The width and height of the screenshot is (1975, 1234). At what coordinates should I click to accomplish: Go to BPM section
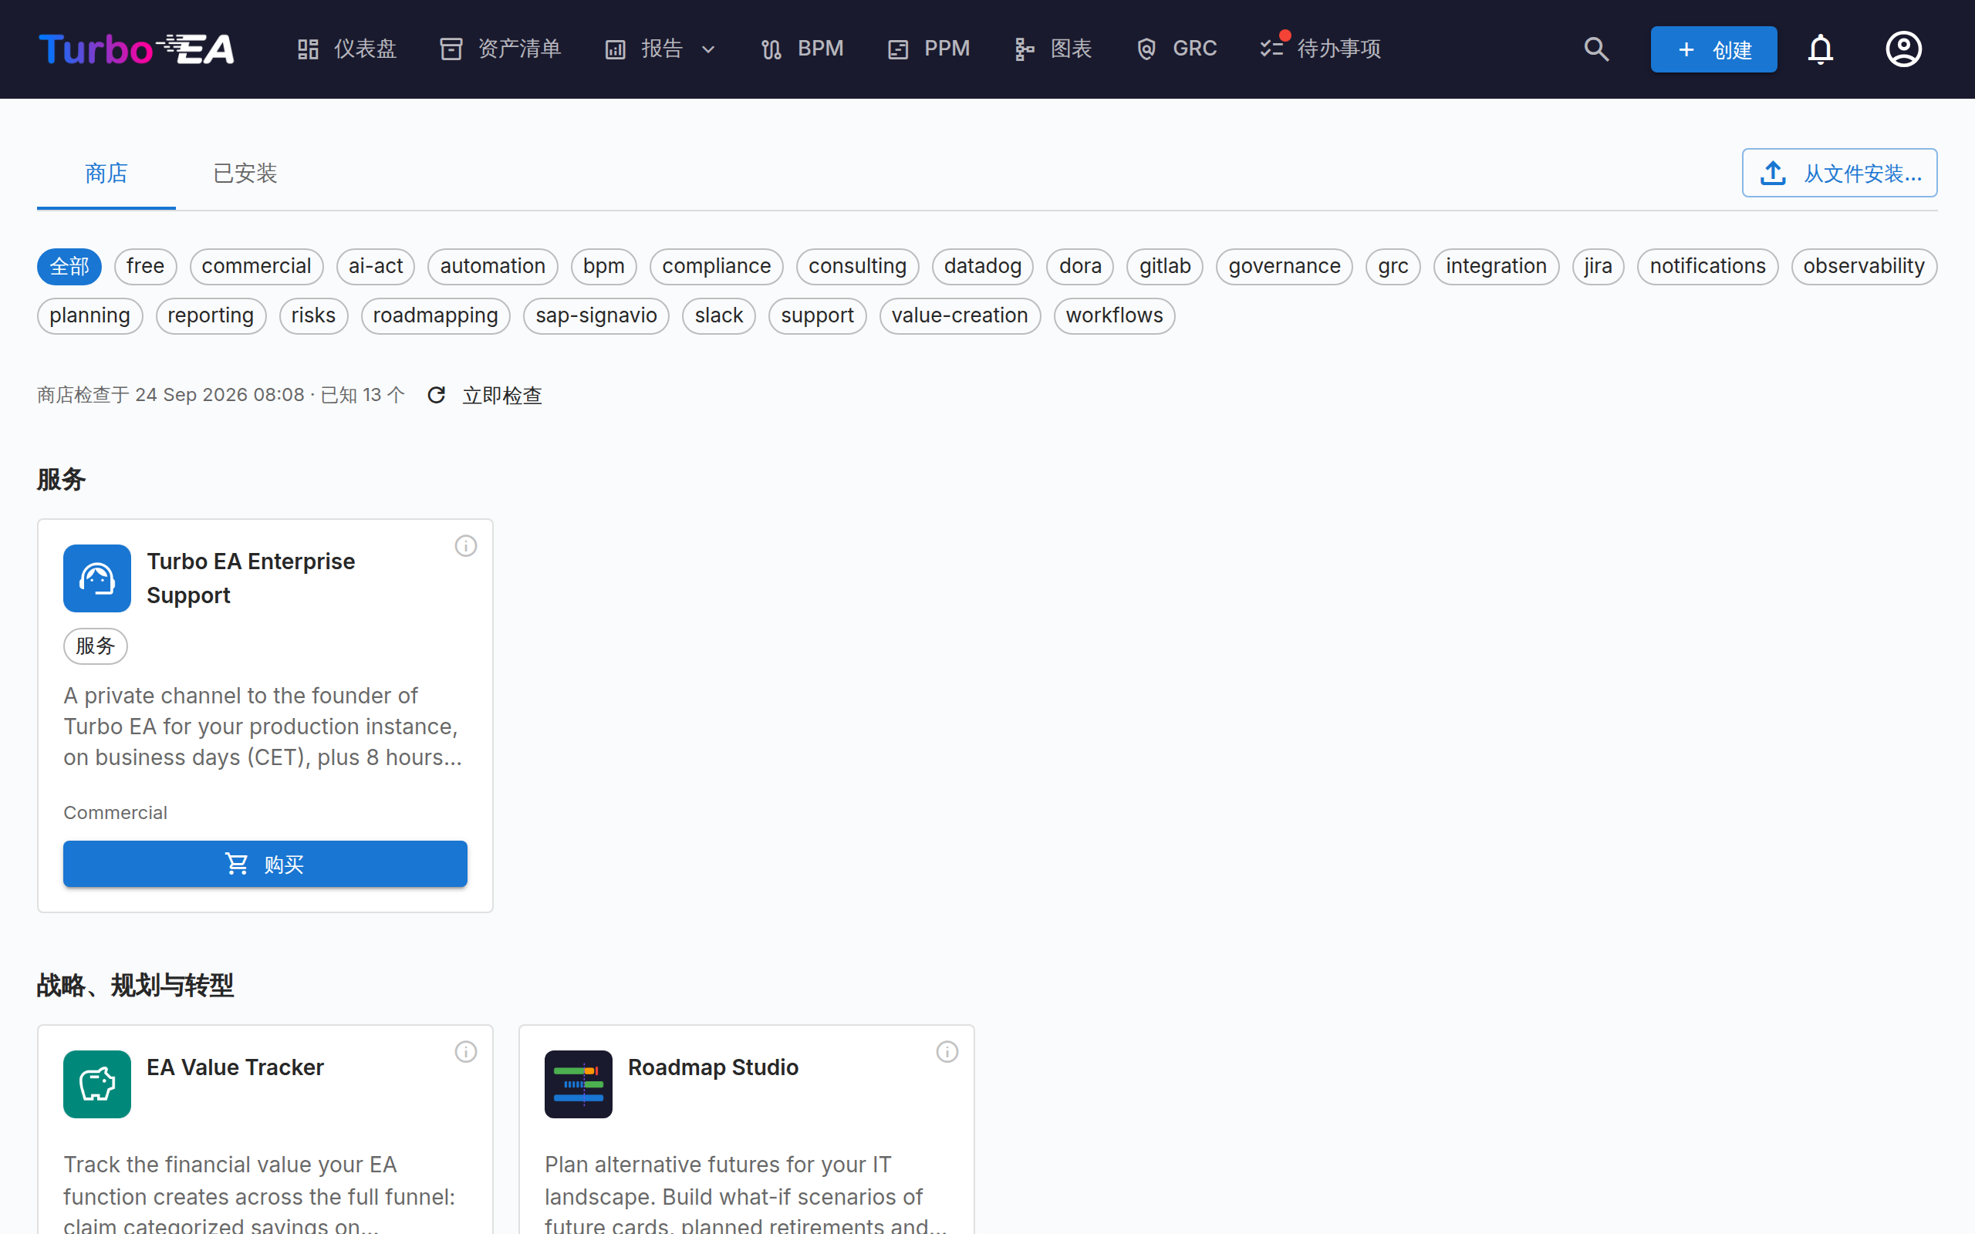pyautogui.click(x=802, y=49)
